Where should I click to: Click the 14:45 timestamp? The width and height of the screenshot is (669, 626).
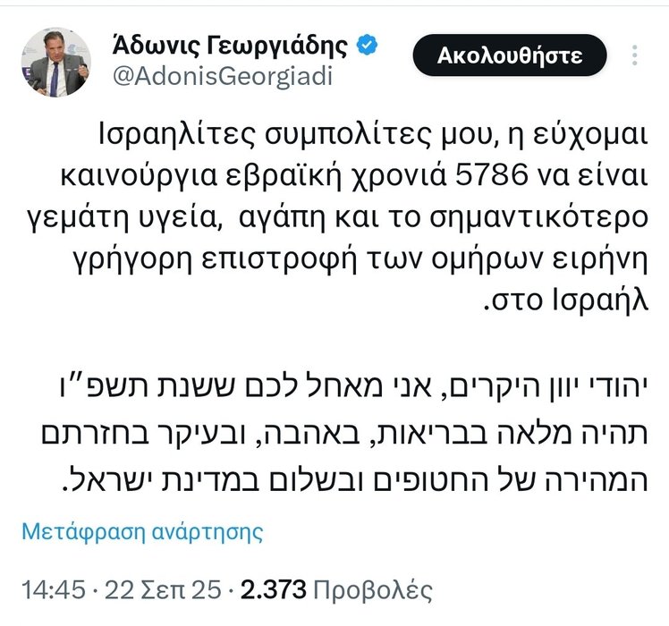(54, 590)
